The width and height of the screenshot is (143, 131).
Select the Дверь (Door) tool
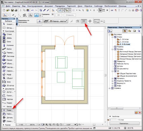[8, 38]
